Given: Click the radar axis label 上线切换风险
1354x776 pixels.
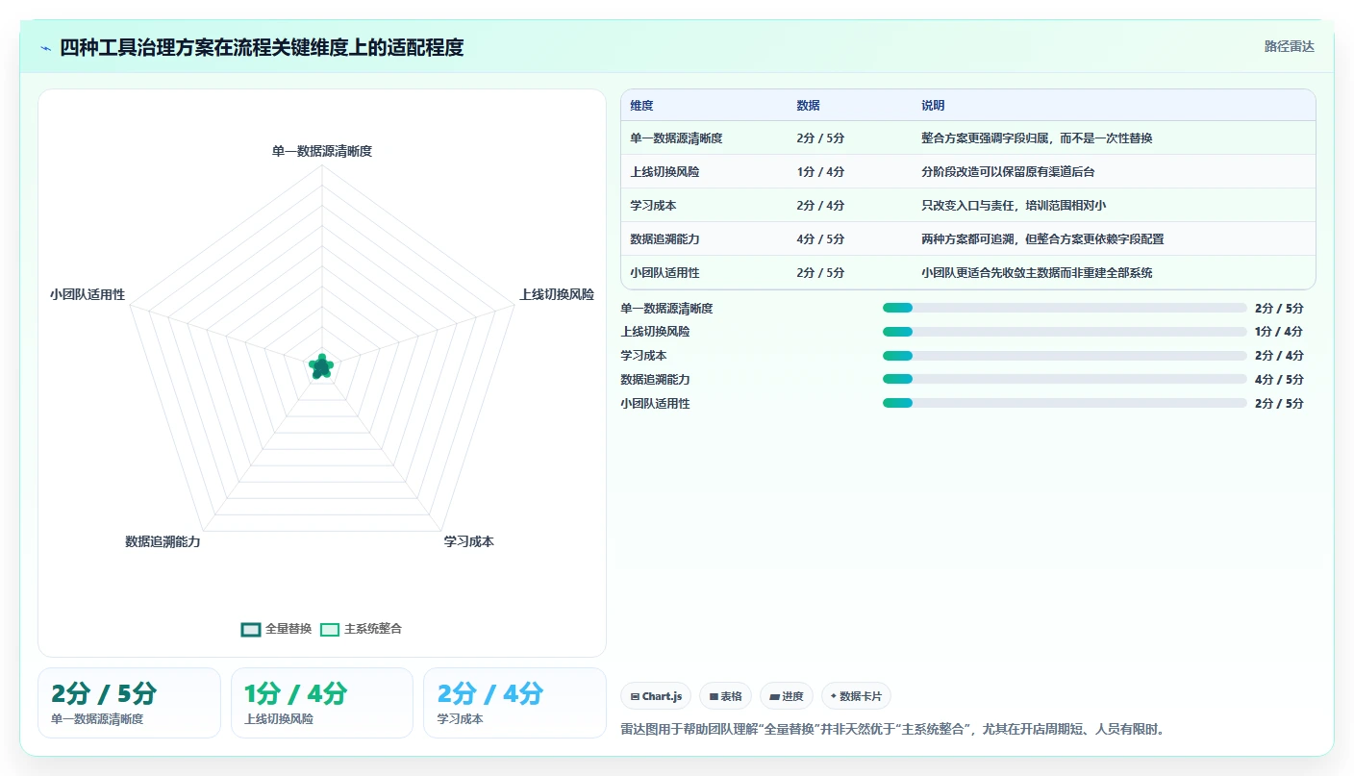Looking at the screenshot, I should (x=557, y=294).
